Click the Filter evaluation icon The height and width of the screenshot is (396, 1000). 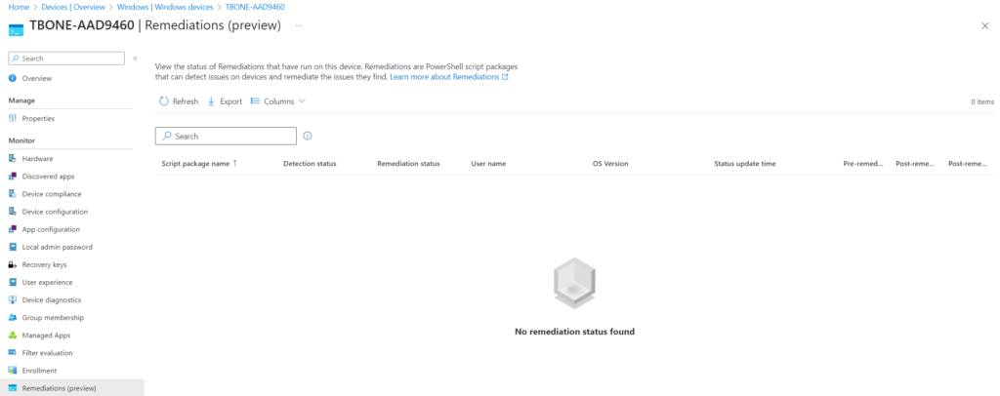12,353
